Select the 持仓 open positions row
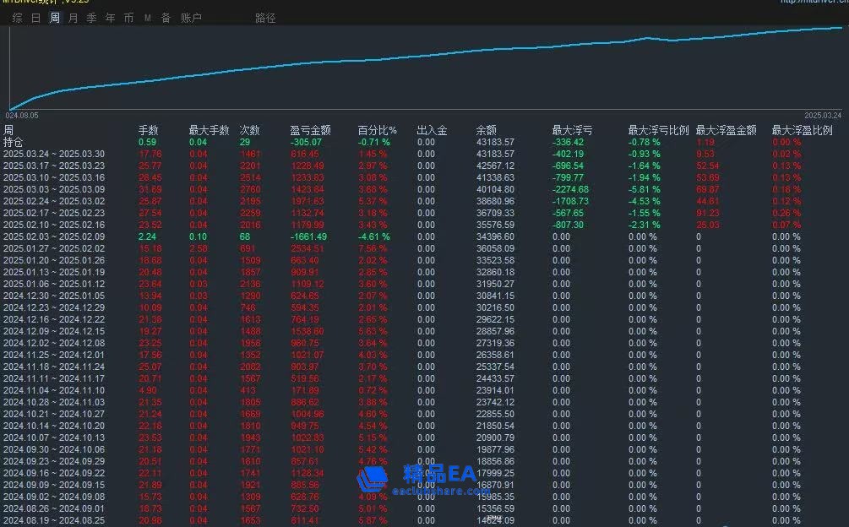 [14, 142]
